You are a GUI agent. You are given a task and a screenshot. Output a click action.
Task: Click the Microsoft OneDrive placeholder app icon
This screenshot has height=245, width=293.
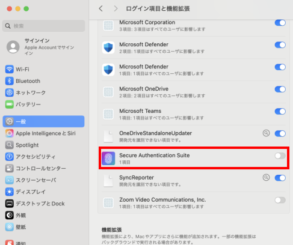pos(108,92)
